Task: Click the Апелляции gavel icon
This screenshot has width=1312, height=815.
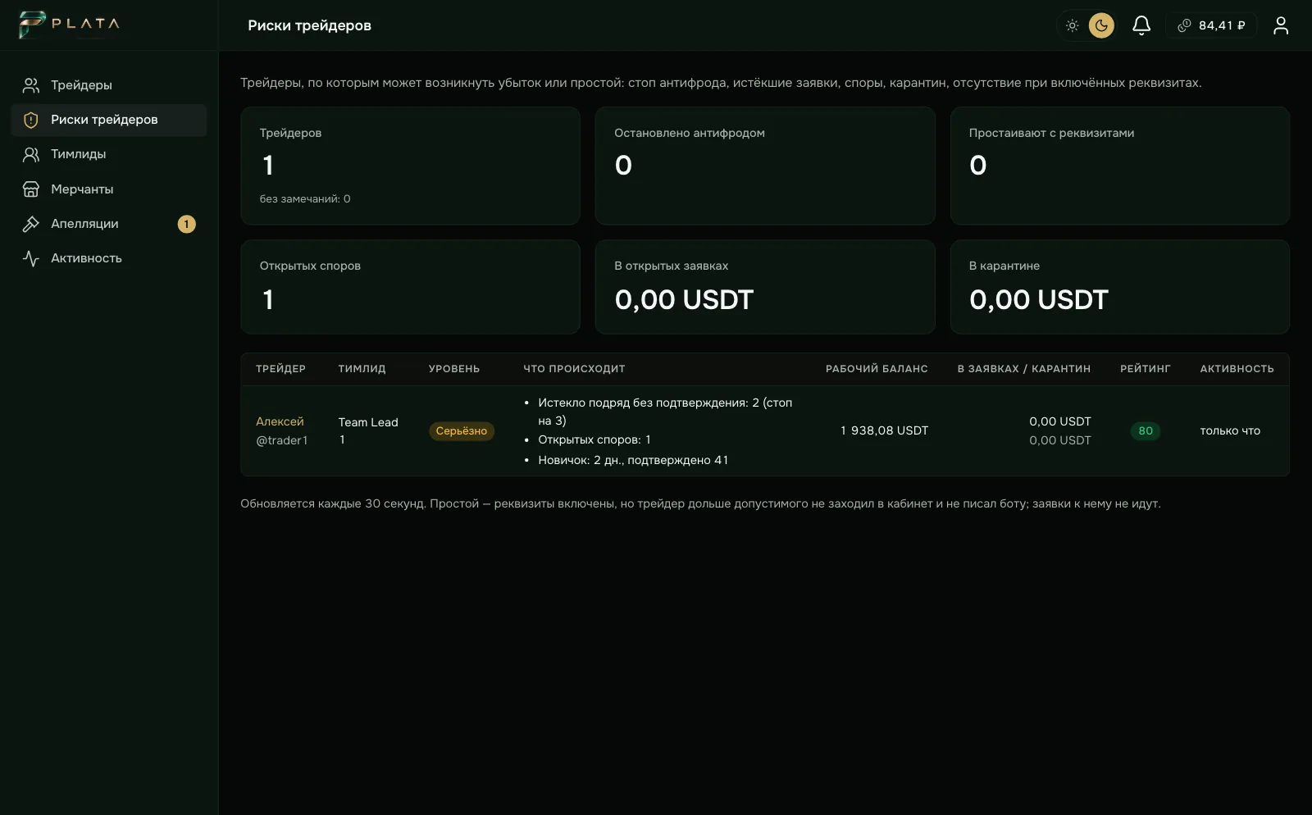Action: [x=31, y=224]
